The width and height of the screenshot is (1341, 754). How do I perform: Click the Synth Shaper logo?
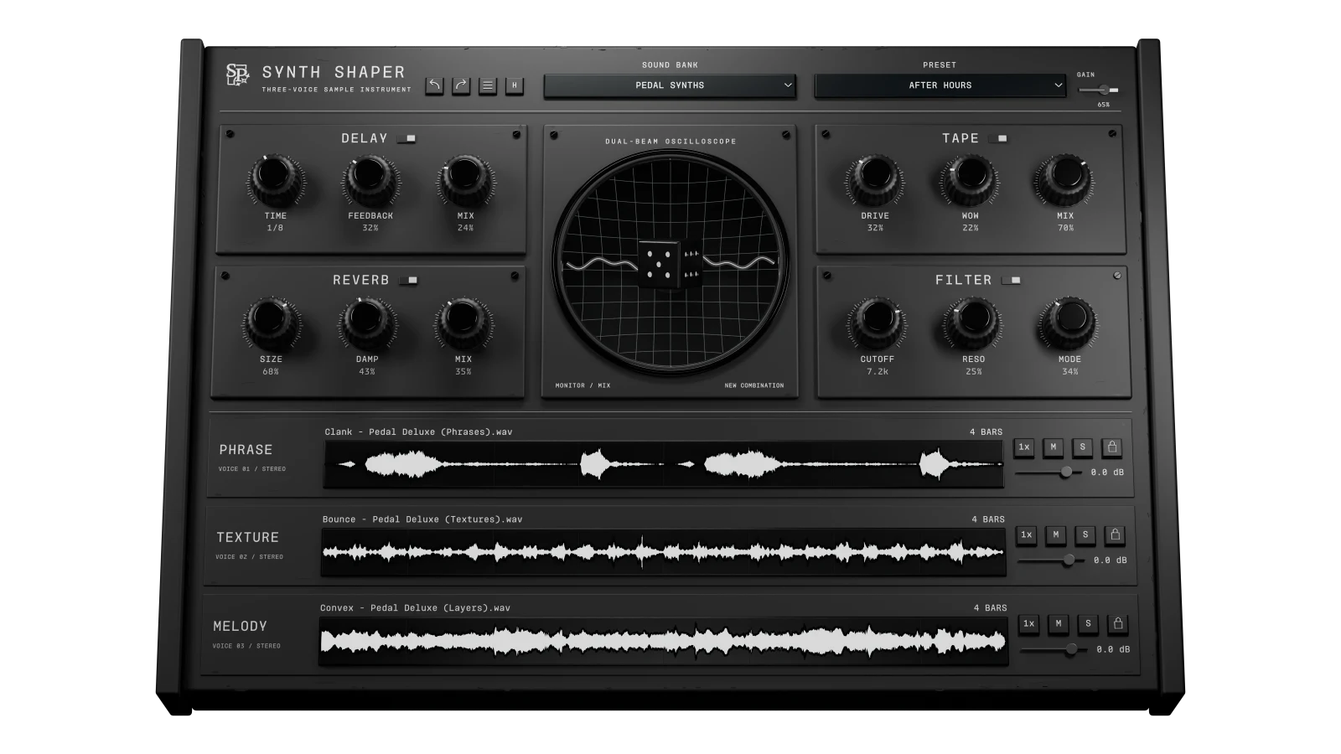coord(238,75)
